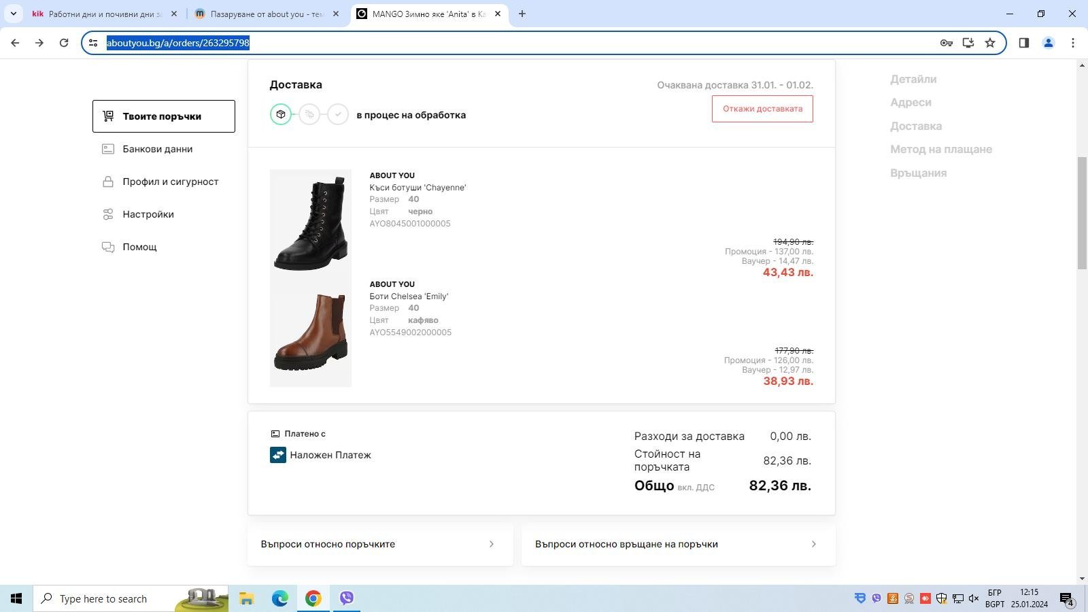Click the price 43,43 лв.
The width and height of the screenshot is (1088, 612).
pyautogui.click(x=788, y=272)
